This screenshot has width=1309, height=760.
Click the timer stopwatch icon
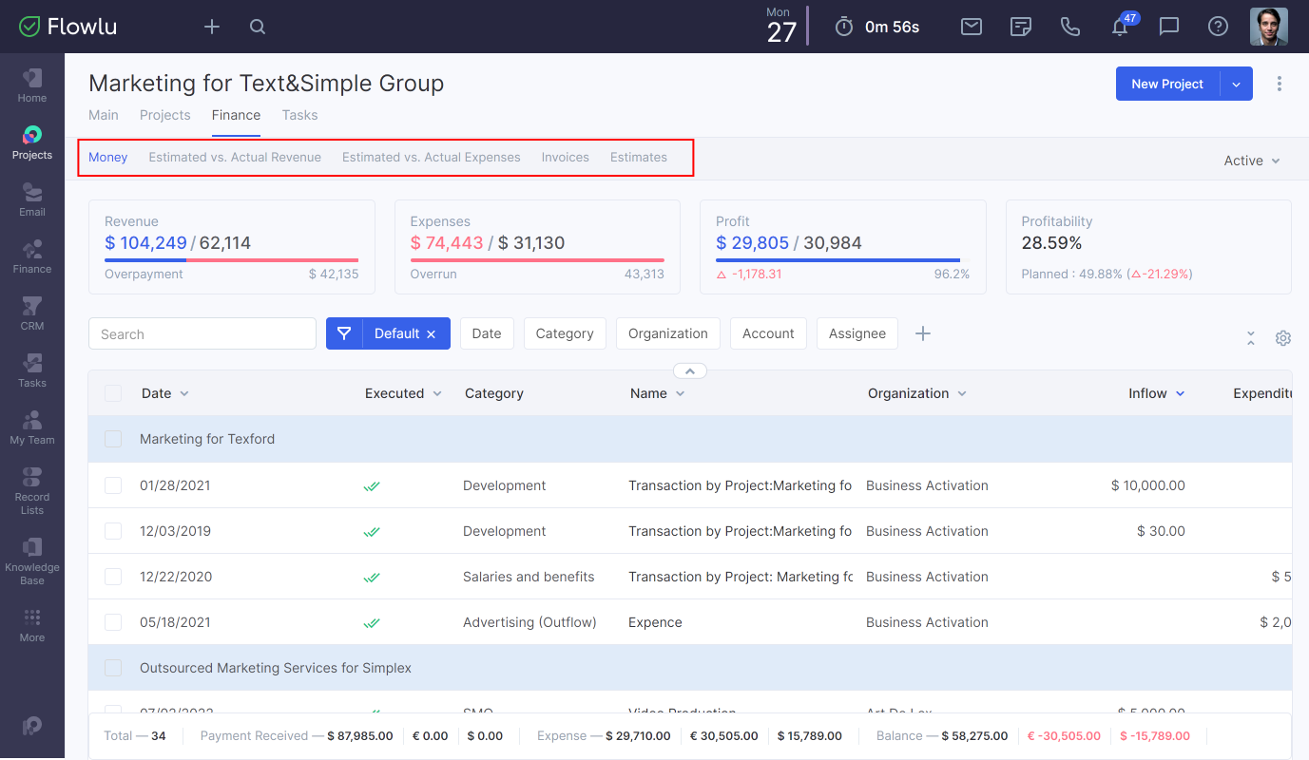tap(844, 27)
